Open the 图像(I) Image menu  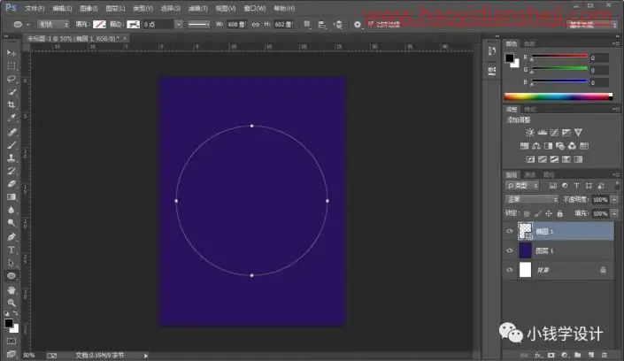[x=89, y=8]
